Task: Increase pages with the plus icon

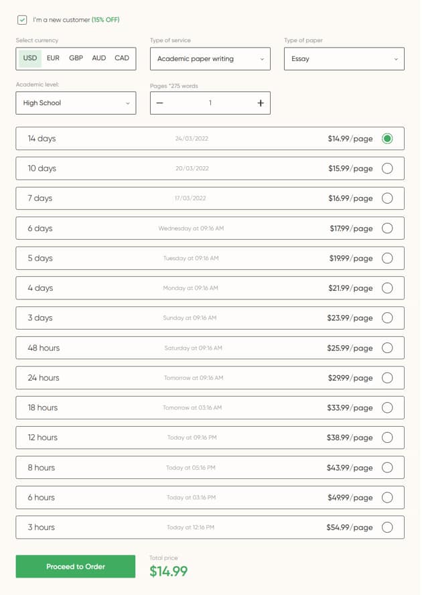Action: tap(261, 103)
